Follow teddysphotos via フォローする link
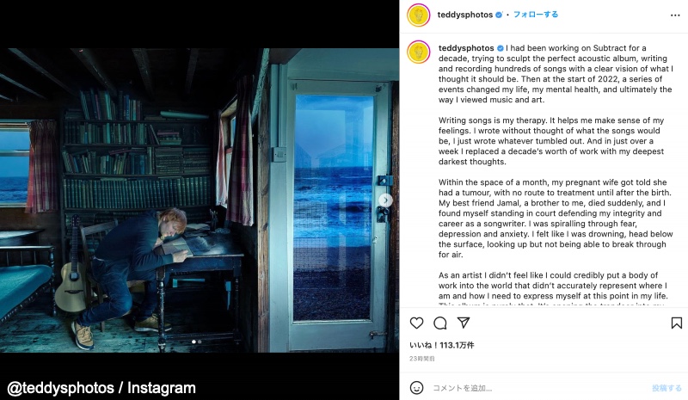Screen dimensions: 688x400 pyautogui.click(x=536, y=15)
